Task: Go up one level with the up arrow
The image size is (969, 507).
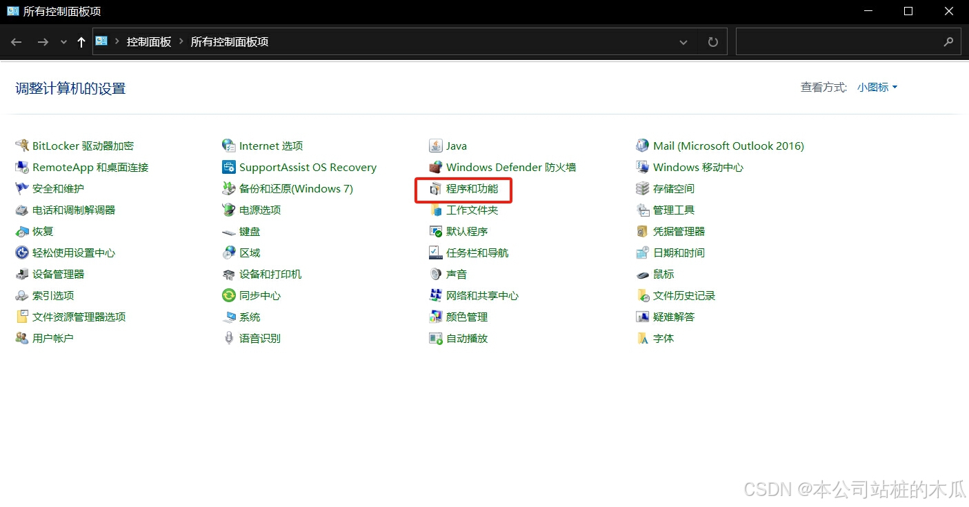Action: click(81, 42)
